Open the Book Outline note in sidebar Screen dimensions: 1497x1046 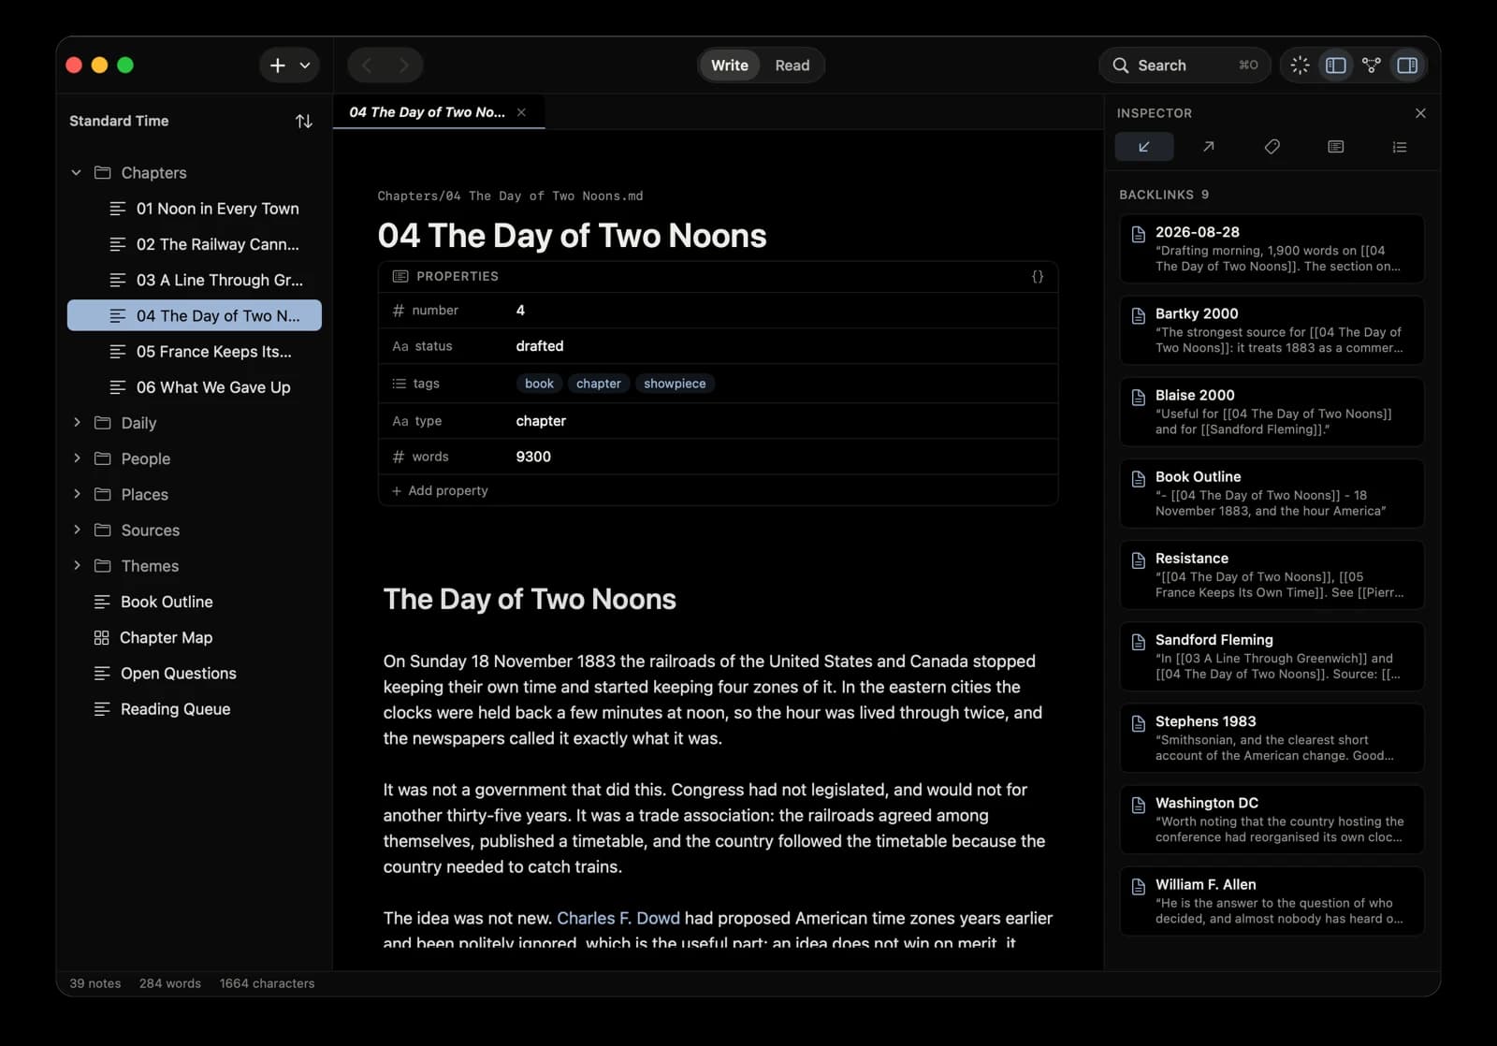195,602
